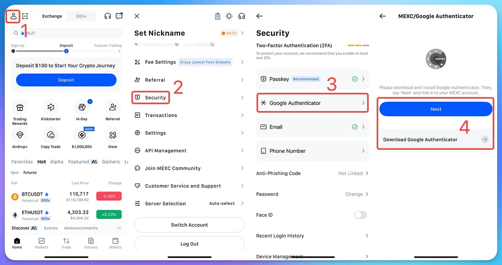Go to Markets in bottom navigation

coord(42,243)
